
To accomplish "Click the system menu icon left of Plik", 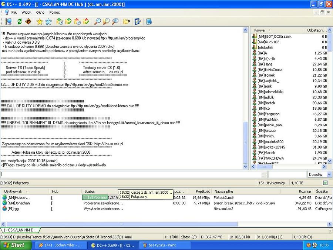I will point(7,12).
